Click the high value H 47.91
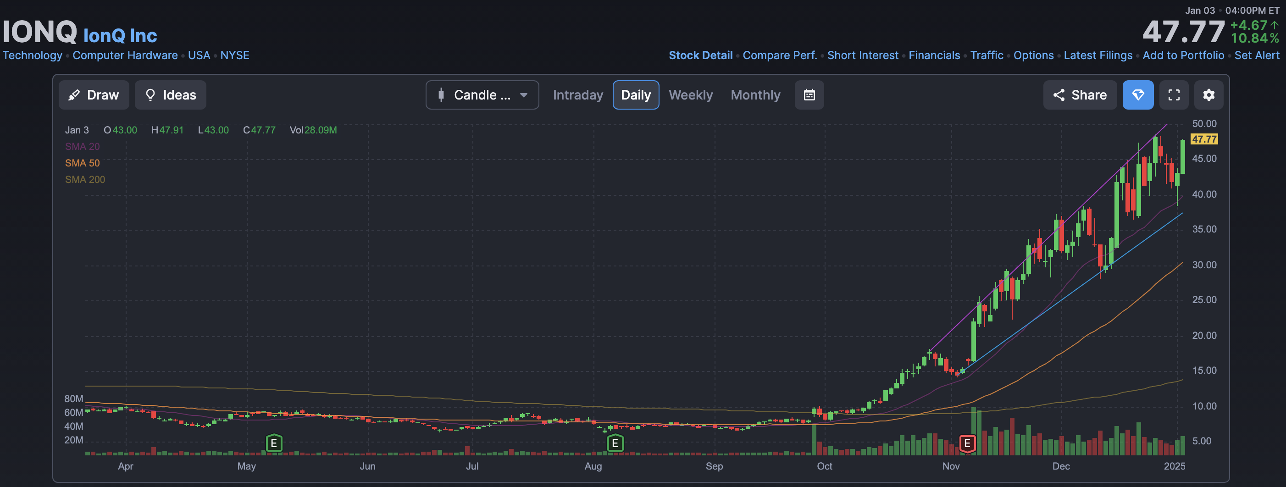 (x=167, y=130)
